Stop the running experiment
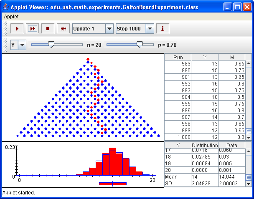 (x=48, y=28)
